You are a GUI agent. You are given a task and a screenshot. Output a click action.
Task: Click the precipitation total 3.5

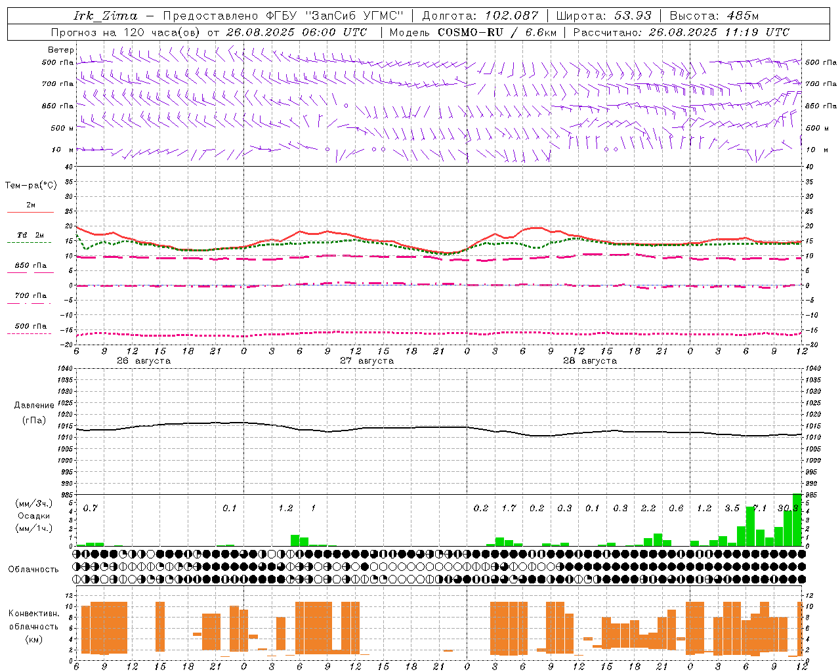pyautogui.click(x=732, y=508)
